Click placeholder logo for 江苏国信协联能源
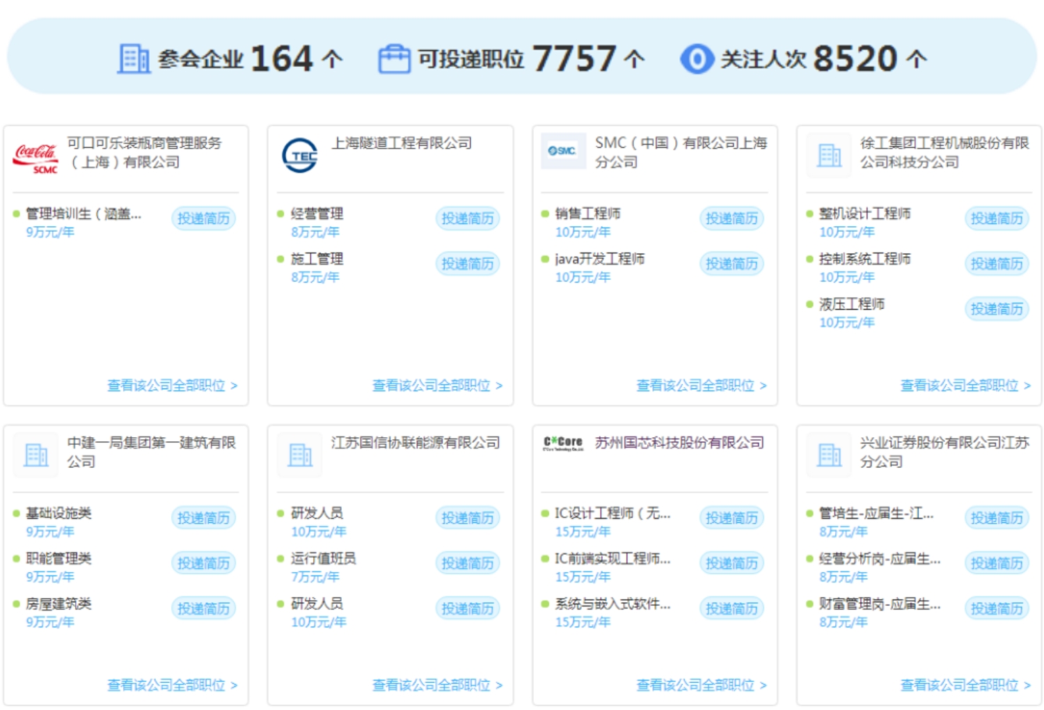This screenshot has width=1044, height=710. click(300, 455)
